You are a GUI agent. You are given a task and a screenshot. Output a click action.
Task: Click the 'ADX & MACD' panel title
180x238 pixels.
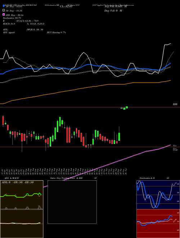pyautogui.click(x=12, y=178)
